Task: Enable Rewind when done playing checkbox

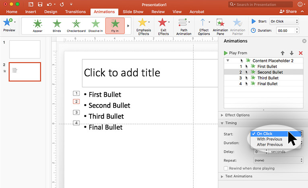Action: coord(226,168)
